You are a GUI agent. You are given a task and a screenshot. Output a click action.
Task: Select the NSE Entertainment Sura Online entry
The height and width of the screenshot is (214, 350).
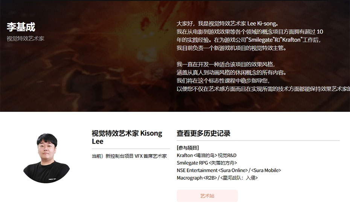pos(229,170)
